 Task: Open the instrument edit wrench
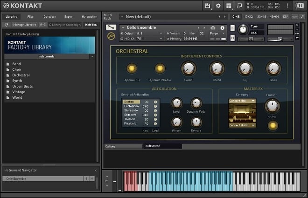click(x=111, y=27)
